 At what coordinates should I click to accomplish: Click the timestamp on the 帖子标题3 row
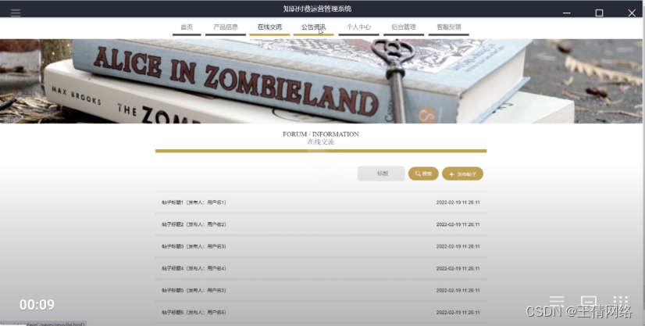coord(458,246)
